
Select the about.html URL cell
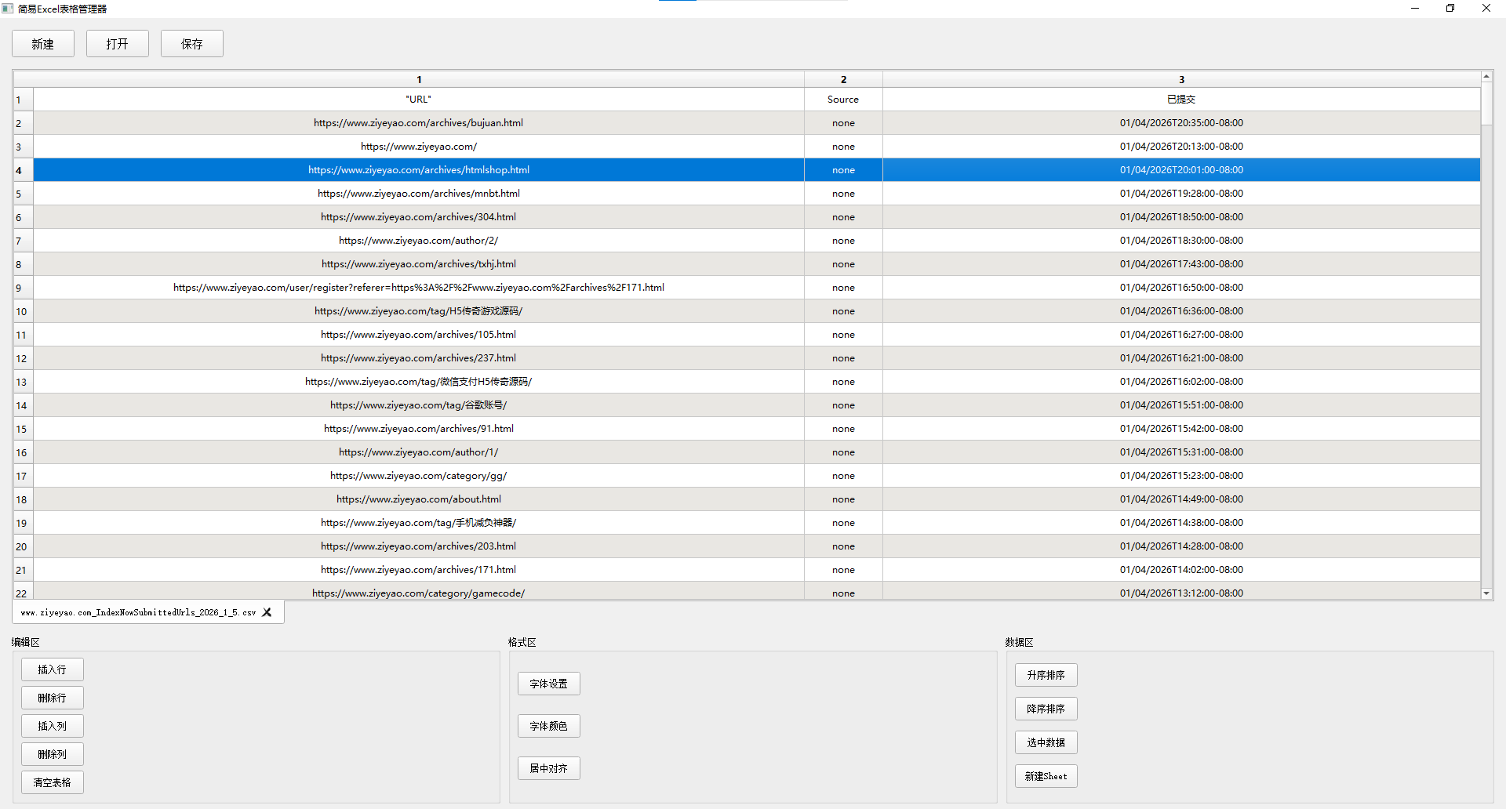tap(418, 499)
